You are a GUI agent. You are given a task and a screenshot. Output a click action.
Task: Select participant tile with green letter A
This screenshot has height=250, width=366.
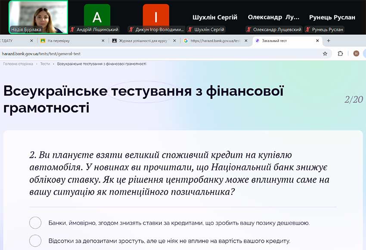click(97, 17)
